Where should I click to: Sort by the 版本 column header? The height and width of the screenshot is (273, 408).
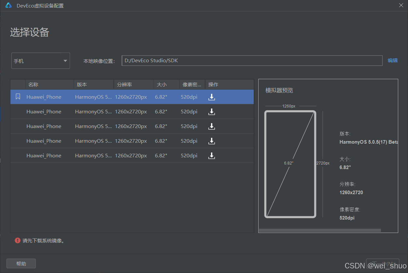(x=94, y=84)
